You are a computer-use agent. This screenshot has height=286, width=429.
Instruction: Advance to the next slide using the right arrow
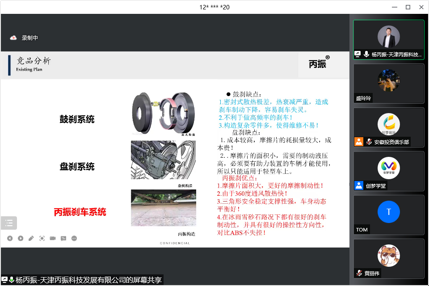pos(21,238)
